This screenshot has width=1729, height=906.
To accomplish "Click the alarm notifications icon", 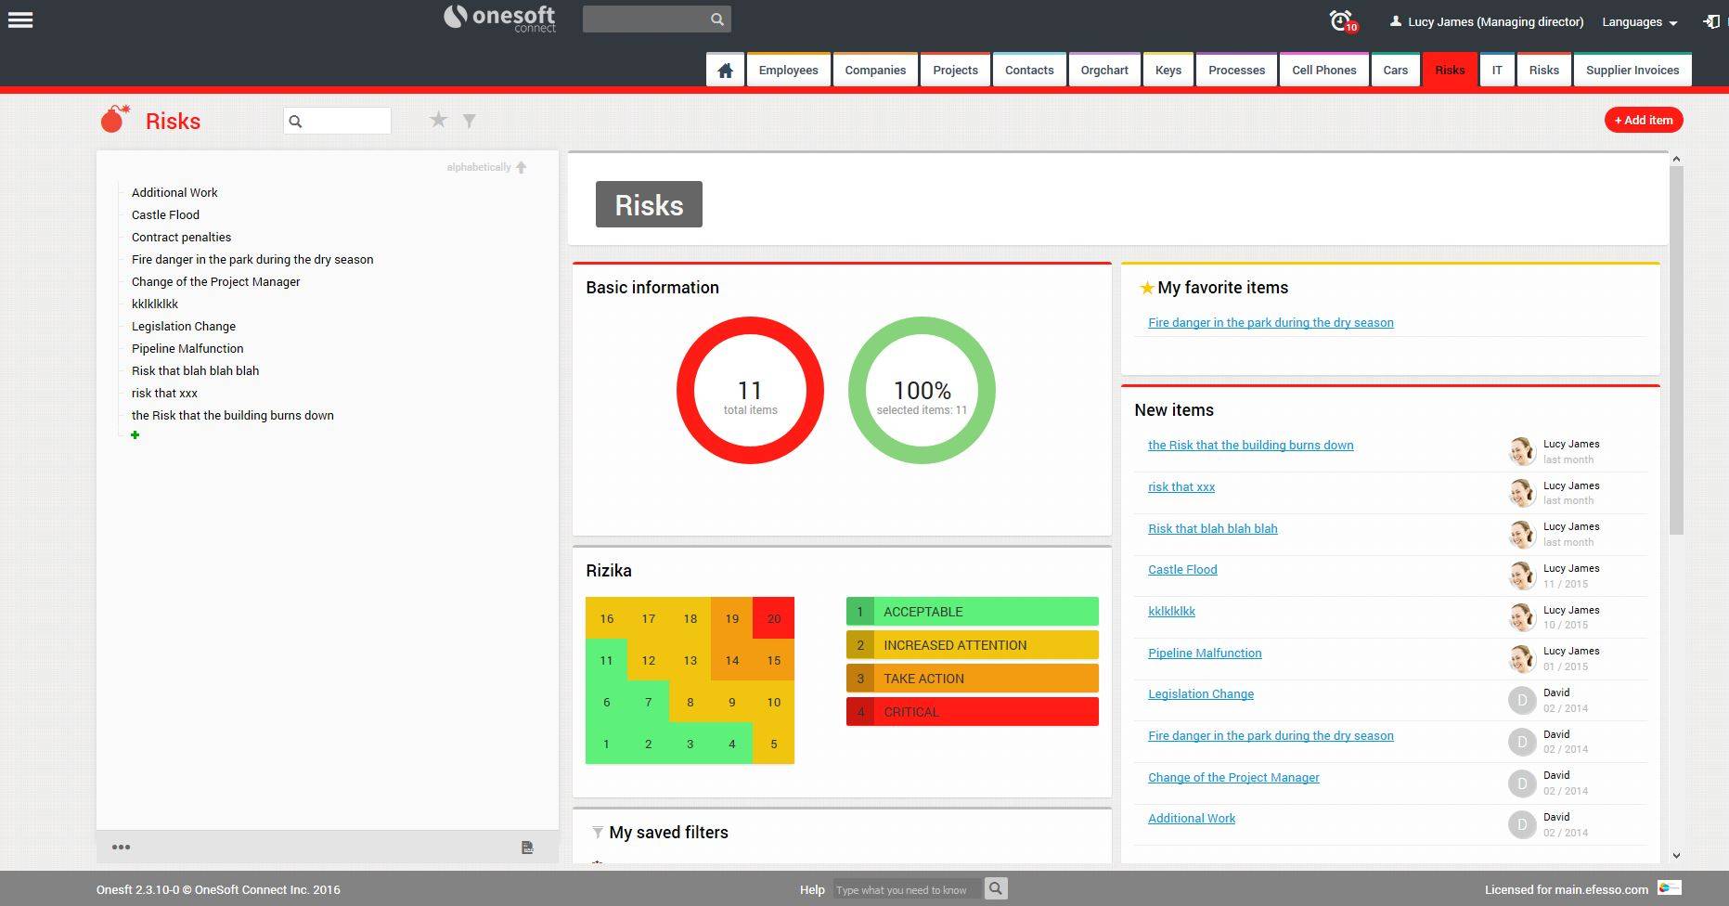I will coord(1341,20).
